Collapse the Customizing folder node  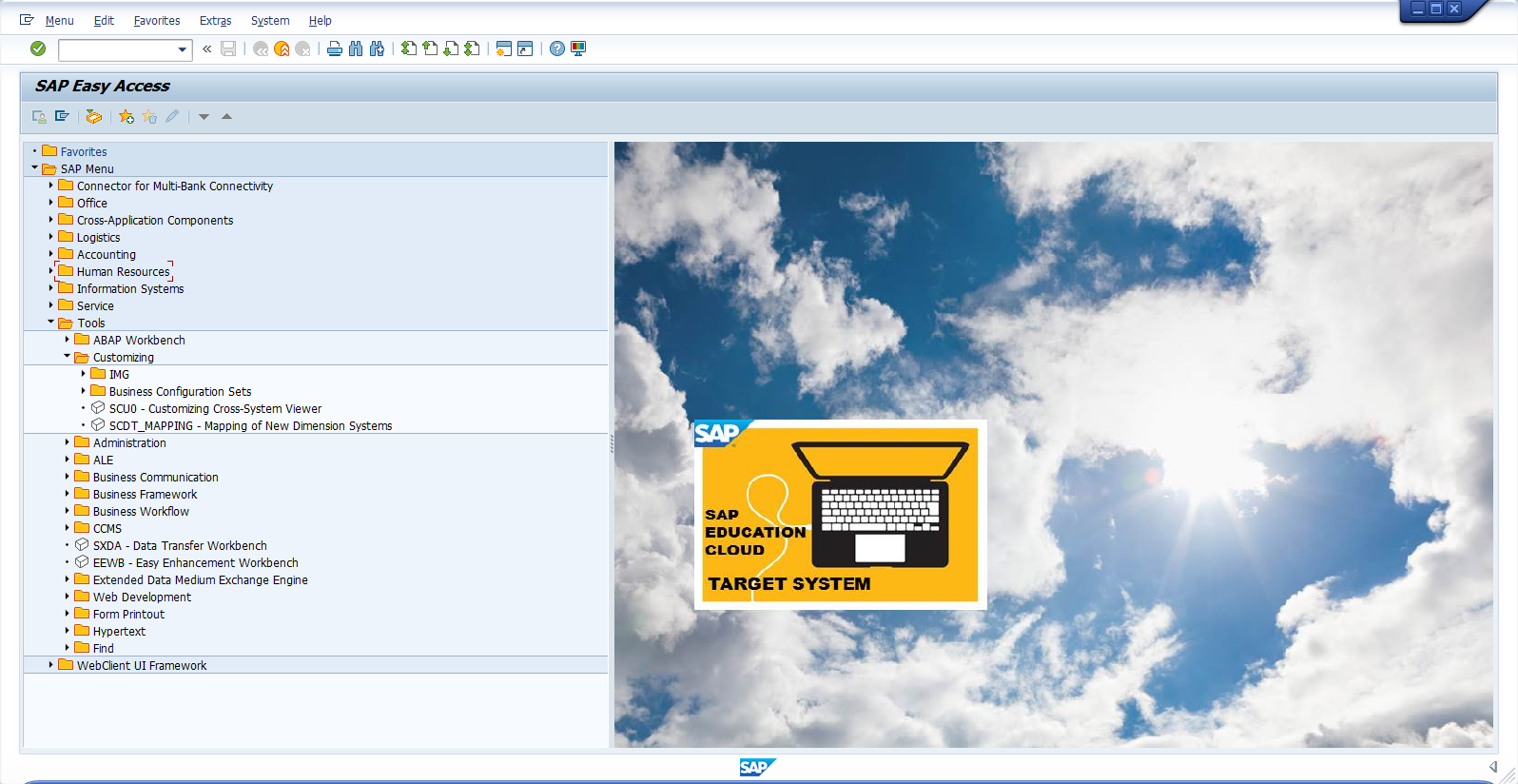[x=68, y=357]
